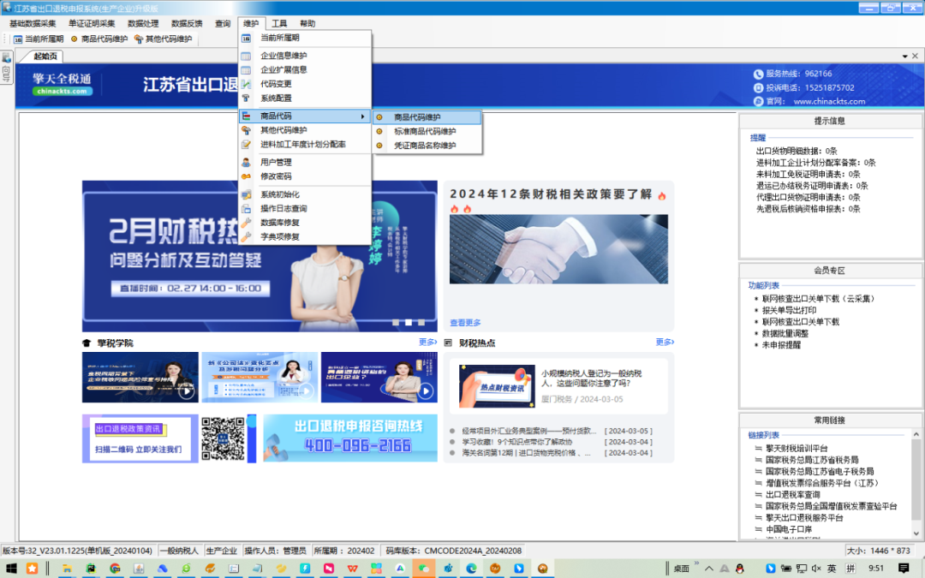Open the 出口退税申报咨询热线 banner
Image resolution: width=925 pixels, height=578 pixels.
(x=350, y=438)
